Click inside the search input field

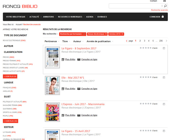tap(135, 6)
